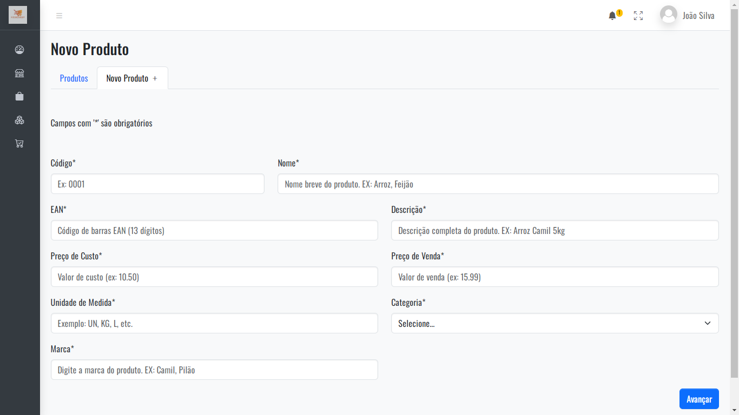Screen dimensions: 739x415
Task: Open João Silva user menu
Action: [687, 16]
